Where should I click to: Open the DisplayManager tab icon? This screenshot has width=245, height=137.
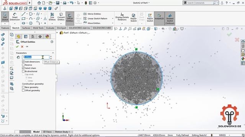[47, 37]
